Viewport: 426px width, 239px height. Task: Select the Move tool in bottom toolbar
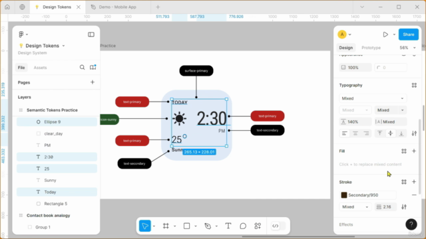coord(145,226)
